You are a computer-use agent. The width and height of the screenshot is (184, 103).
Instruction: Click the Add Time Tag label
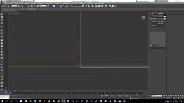135,98
